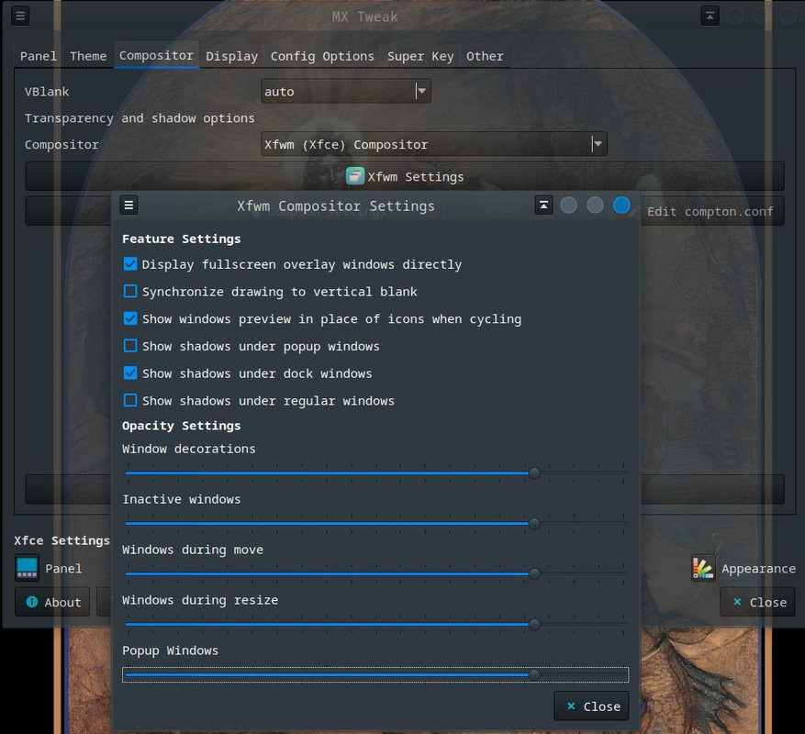Open the Xfwm Compositor Settings window menu icon
The image size is (805, 734).
(129, 206)
